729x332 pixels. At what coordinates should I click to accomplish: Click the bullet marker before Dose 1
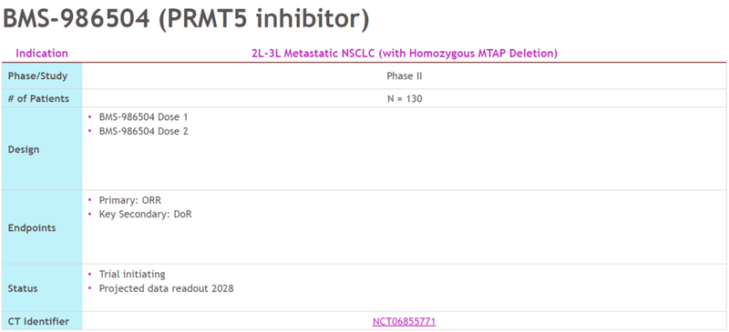click(x=89, y=117)
